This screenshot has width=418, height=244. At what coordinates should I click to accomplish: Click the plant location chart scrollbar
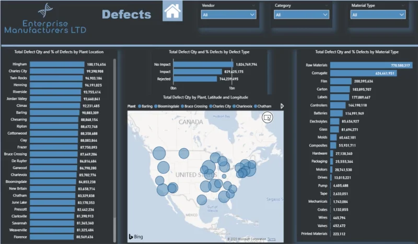point(114,138)
